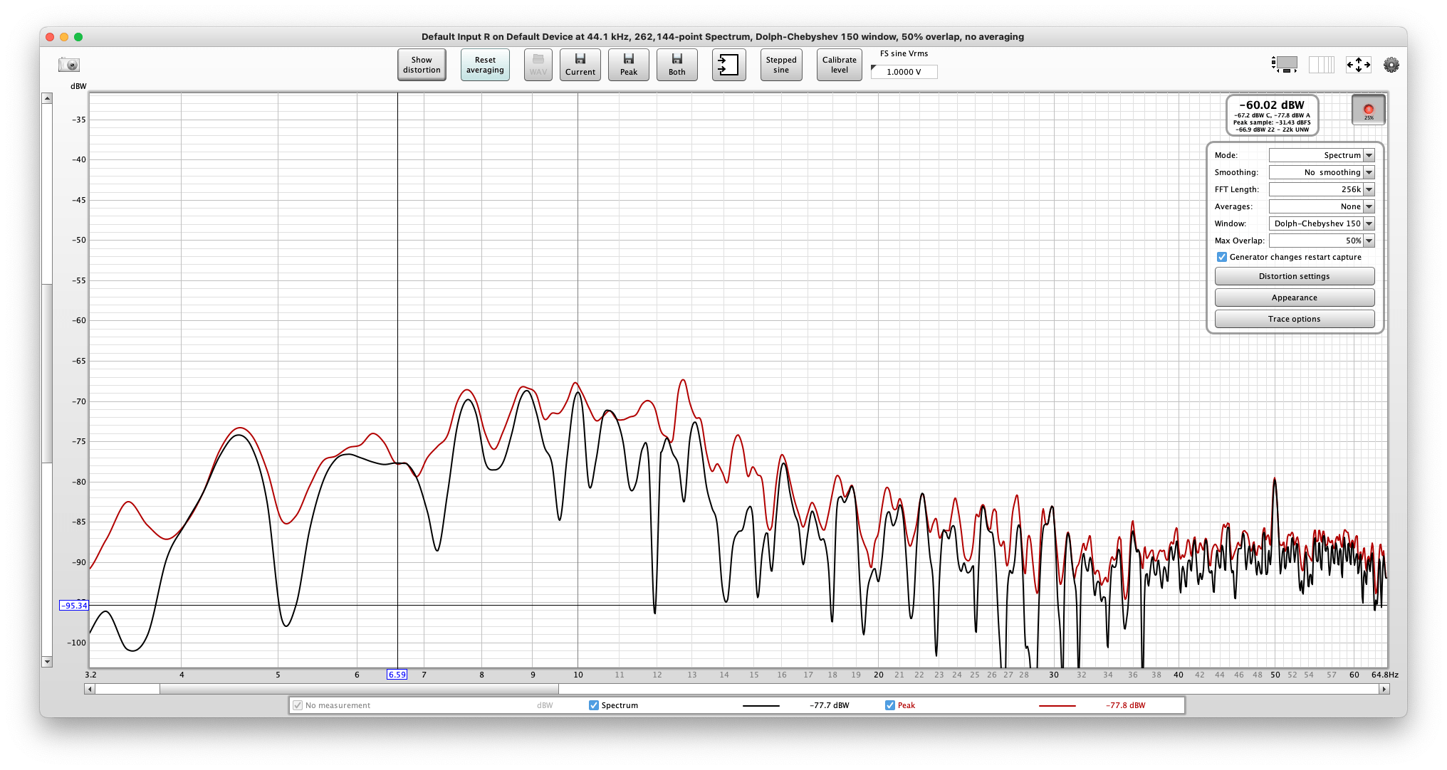Open Appearance settings
Image resolution: width=1447 pixels, height=770 pixels.
click(x=1295, y=297)
